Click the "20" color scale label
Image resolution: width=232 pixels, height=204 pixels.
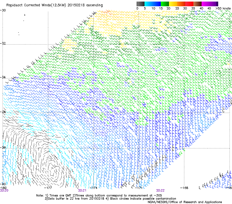coord(169,8)
